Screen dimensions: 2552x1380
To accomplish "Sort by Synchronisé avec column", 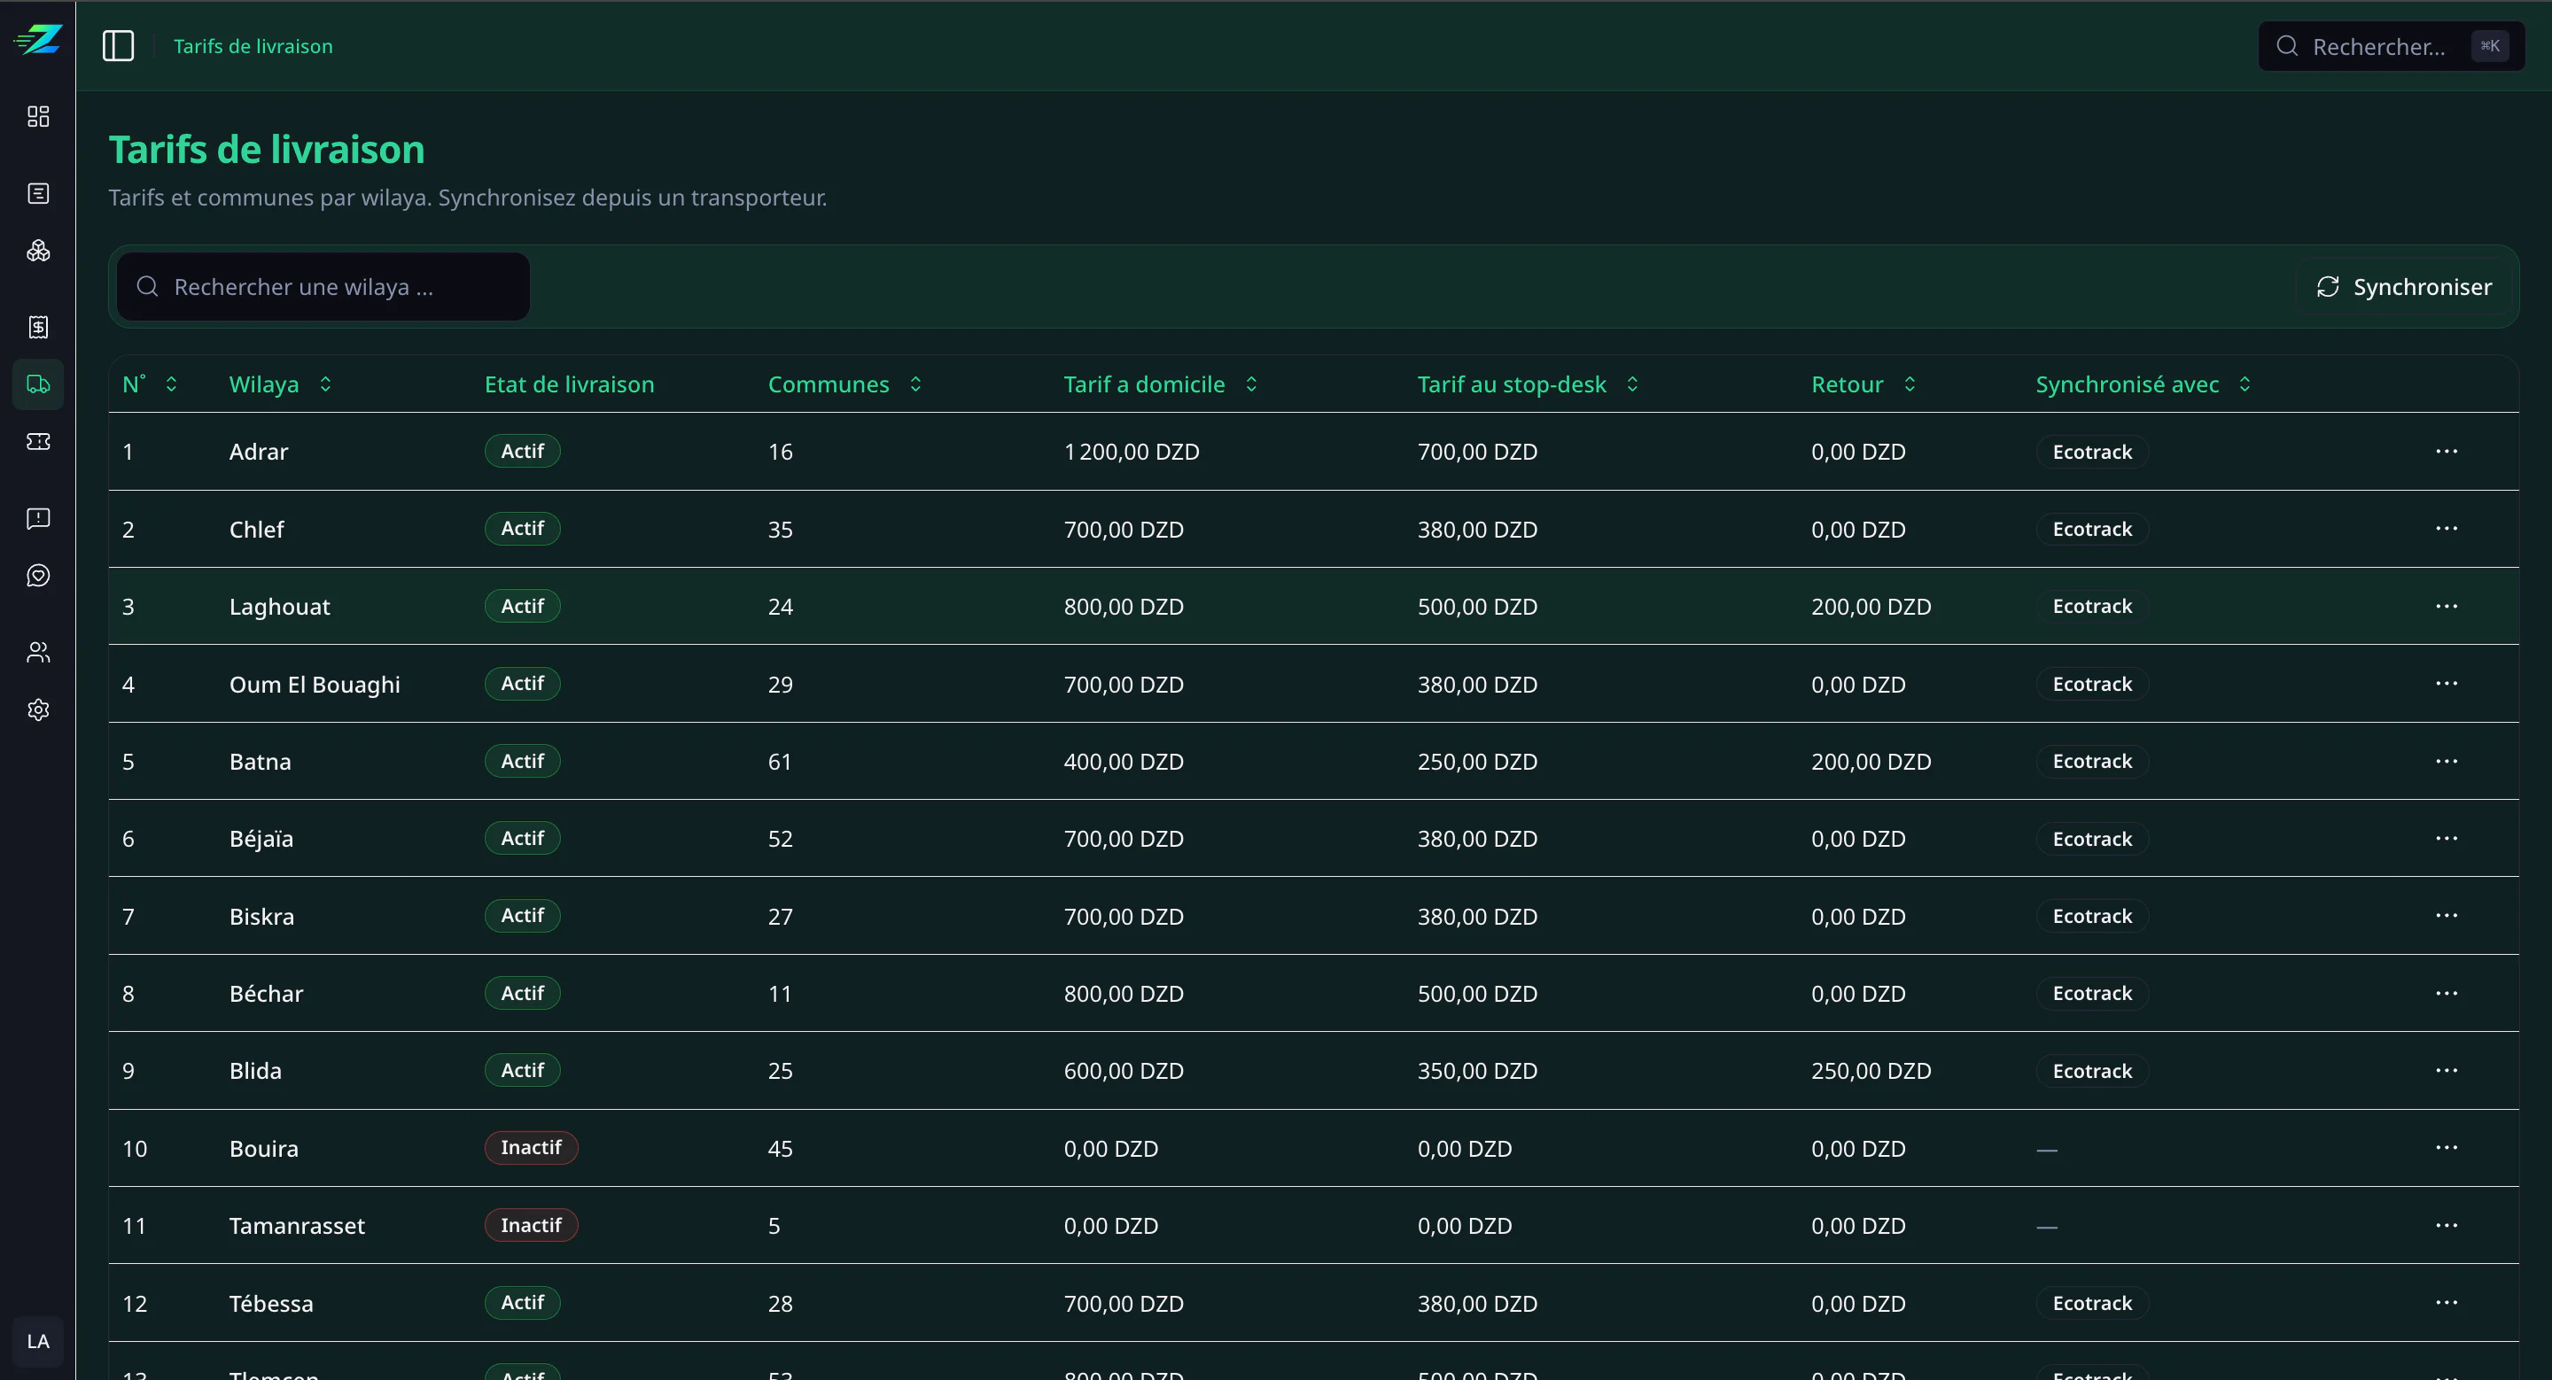I will click(2143, 384).
